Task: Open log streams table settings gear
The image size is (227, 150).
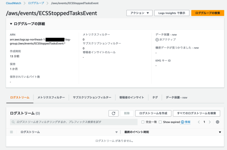Action: [x=217, y=122]
